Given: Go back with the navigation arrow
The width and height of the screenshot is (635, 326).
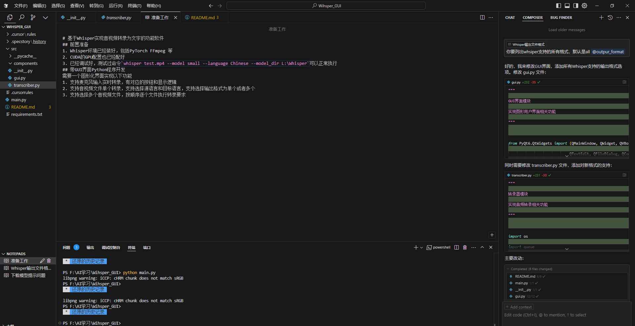Looking at the screenshot, I should 211,6.
